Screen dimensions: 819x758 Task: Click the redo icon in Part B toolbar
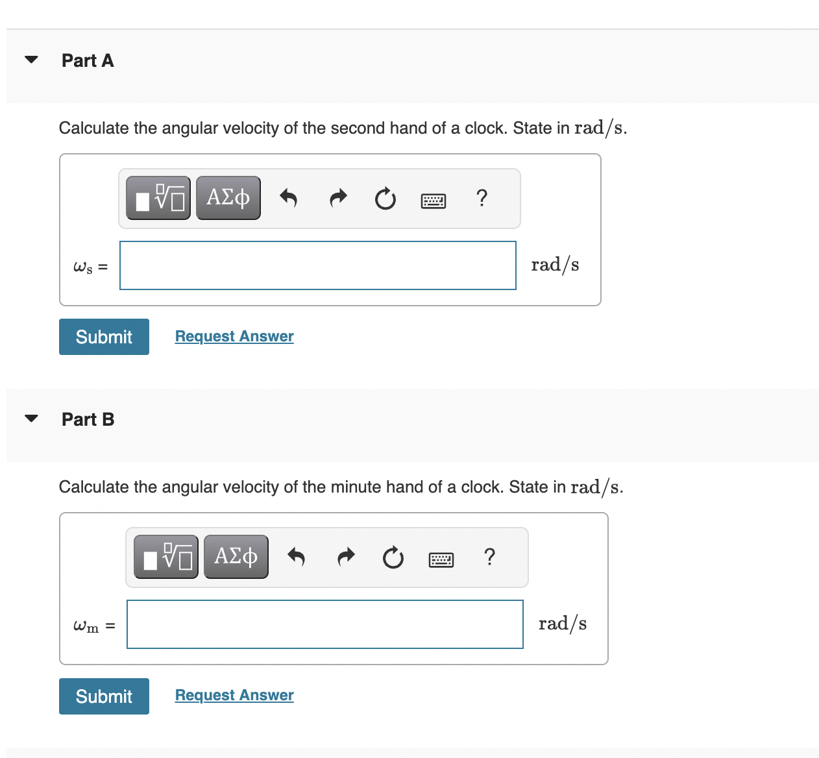click(345, 557)
